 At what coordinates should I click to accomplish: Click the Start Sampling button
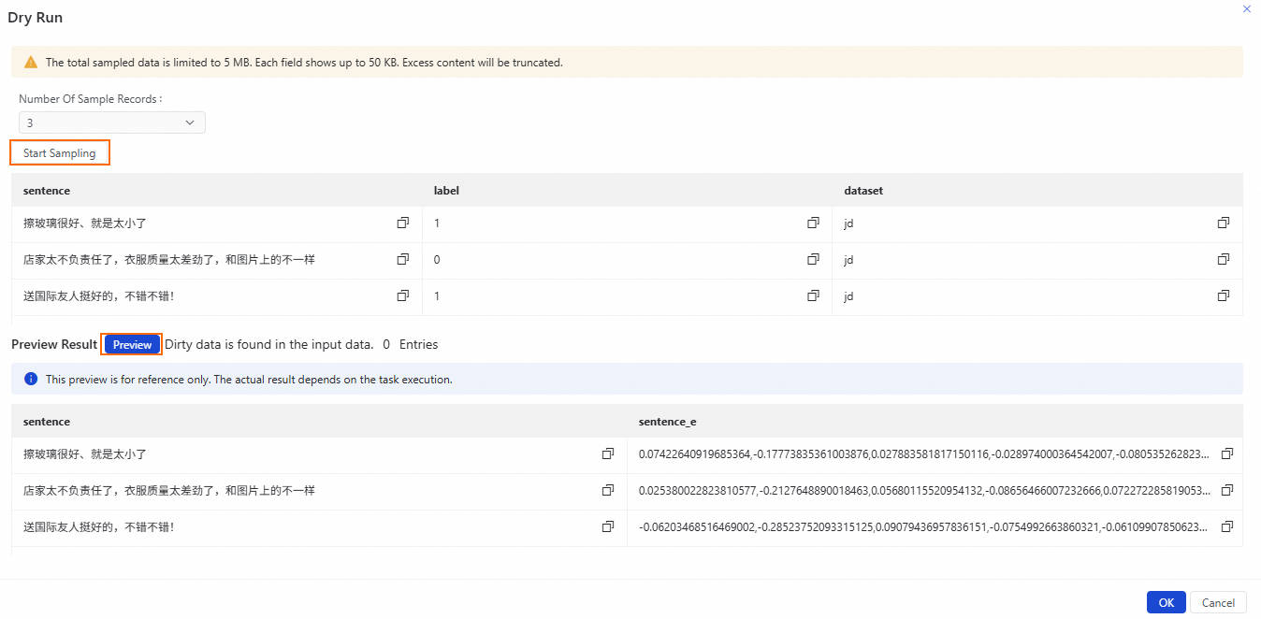click(x=60, y=152)
